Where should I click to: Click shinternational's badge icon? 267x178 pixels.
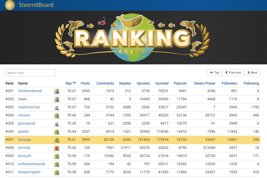point(57,91)
